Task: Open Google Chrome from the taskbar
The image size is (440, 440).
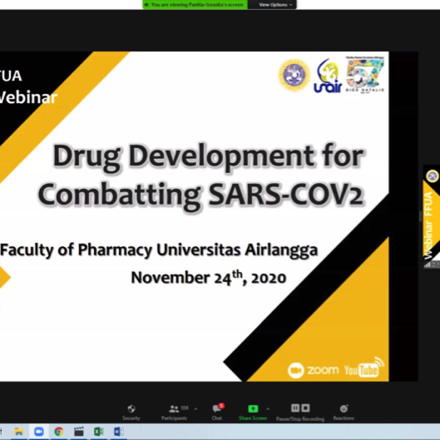Action: [58, 431]
